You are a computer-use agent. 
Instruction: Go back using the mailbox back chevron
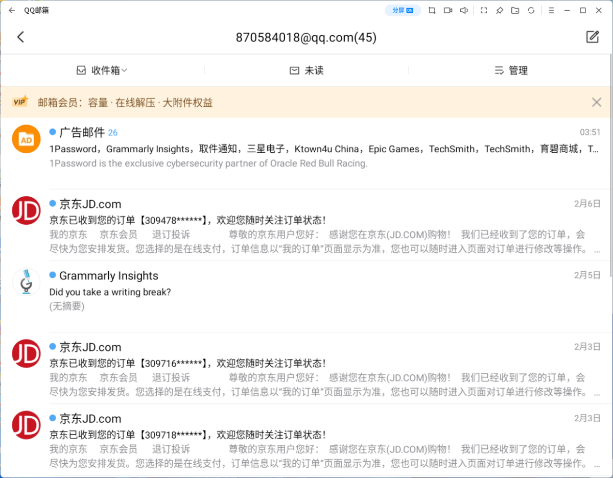(x=20, y=37)
